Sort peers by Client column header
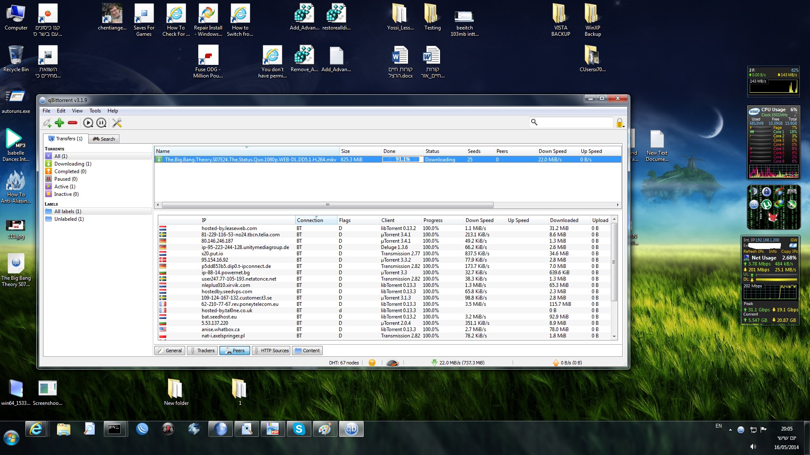Image resolution: width=810 pixels, height=455 pixels. click(x=401, y=220)
